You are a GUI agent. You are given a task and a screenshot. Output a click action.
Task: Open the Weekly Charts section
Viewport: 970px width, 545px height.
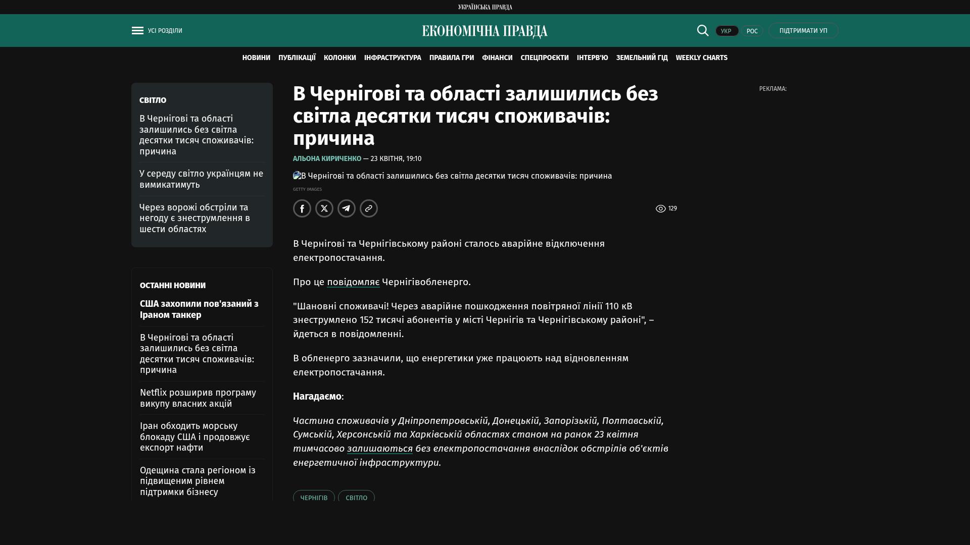pyautogui.click(x=701, y=58)
